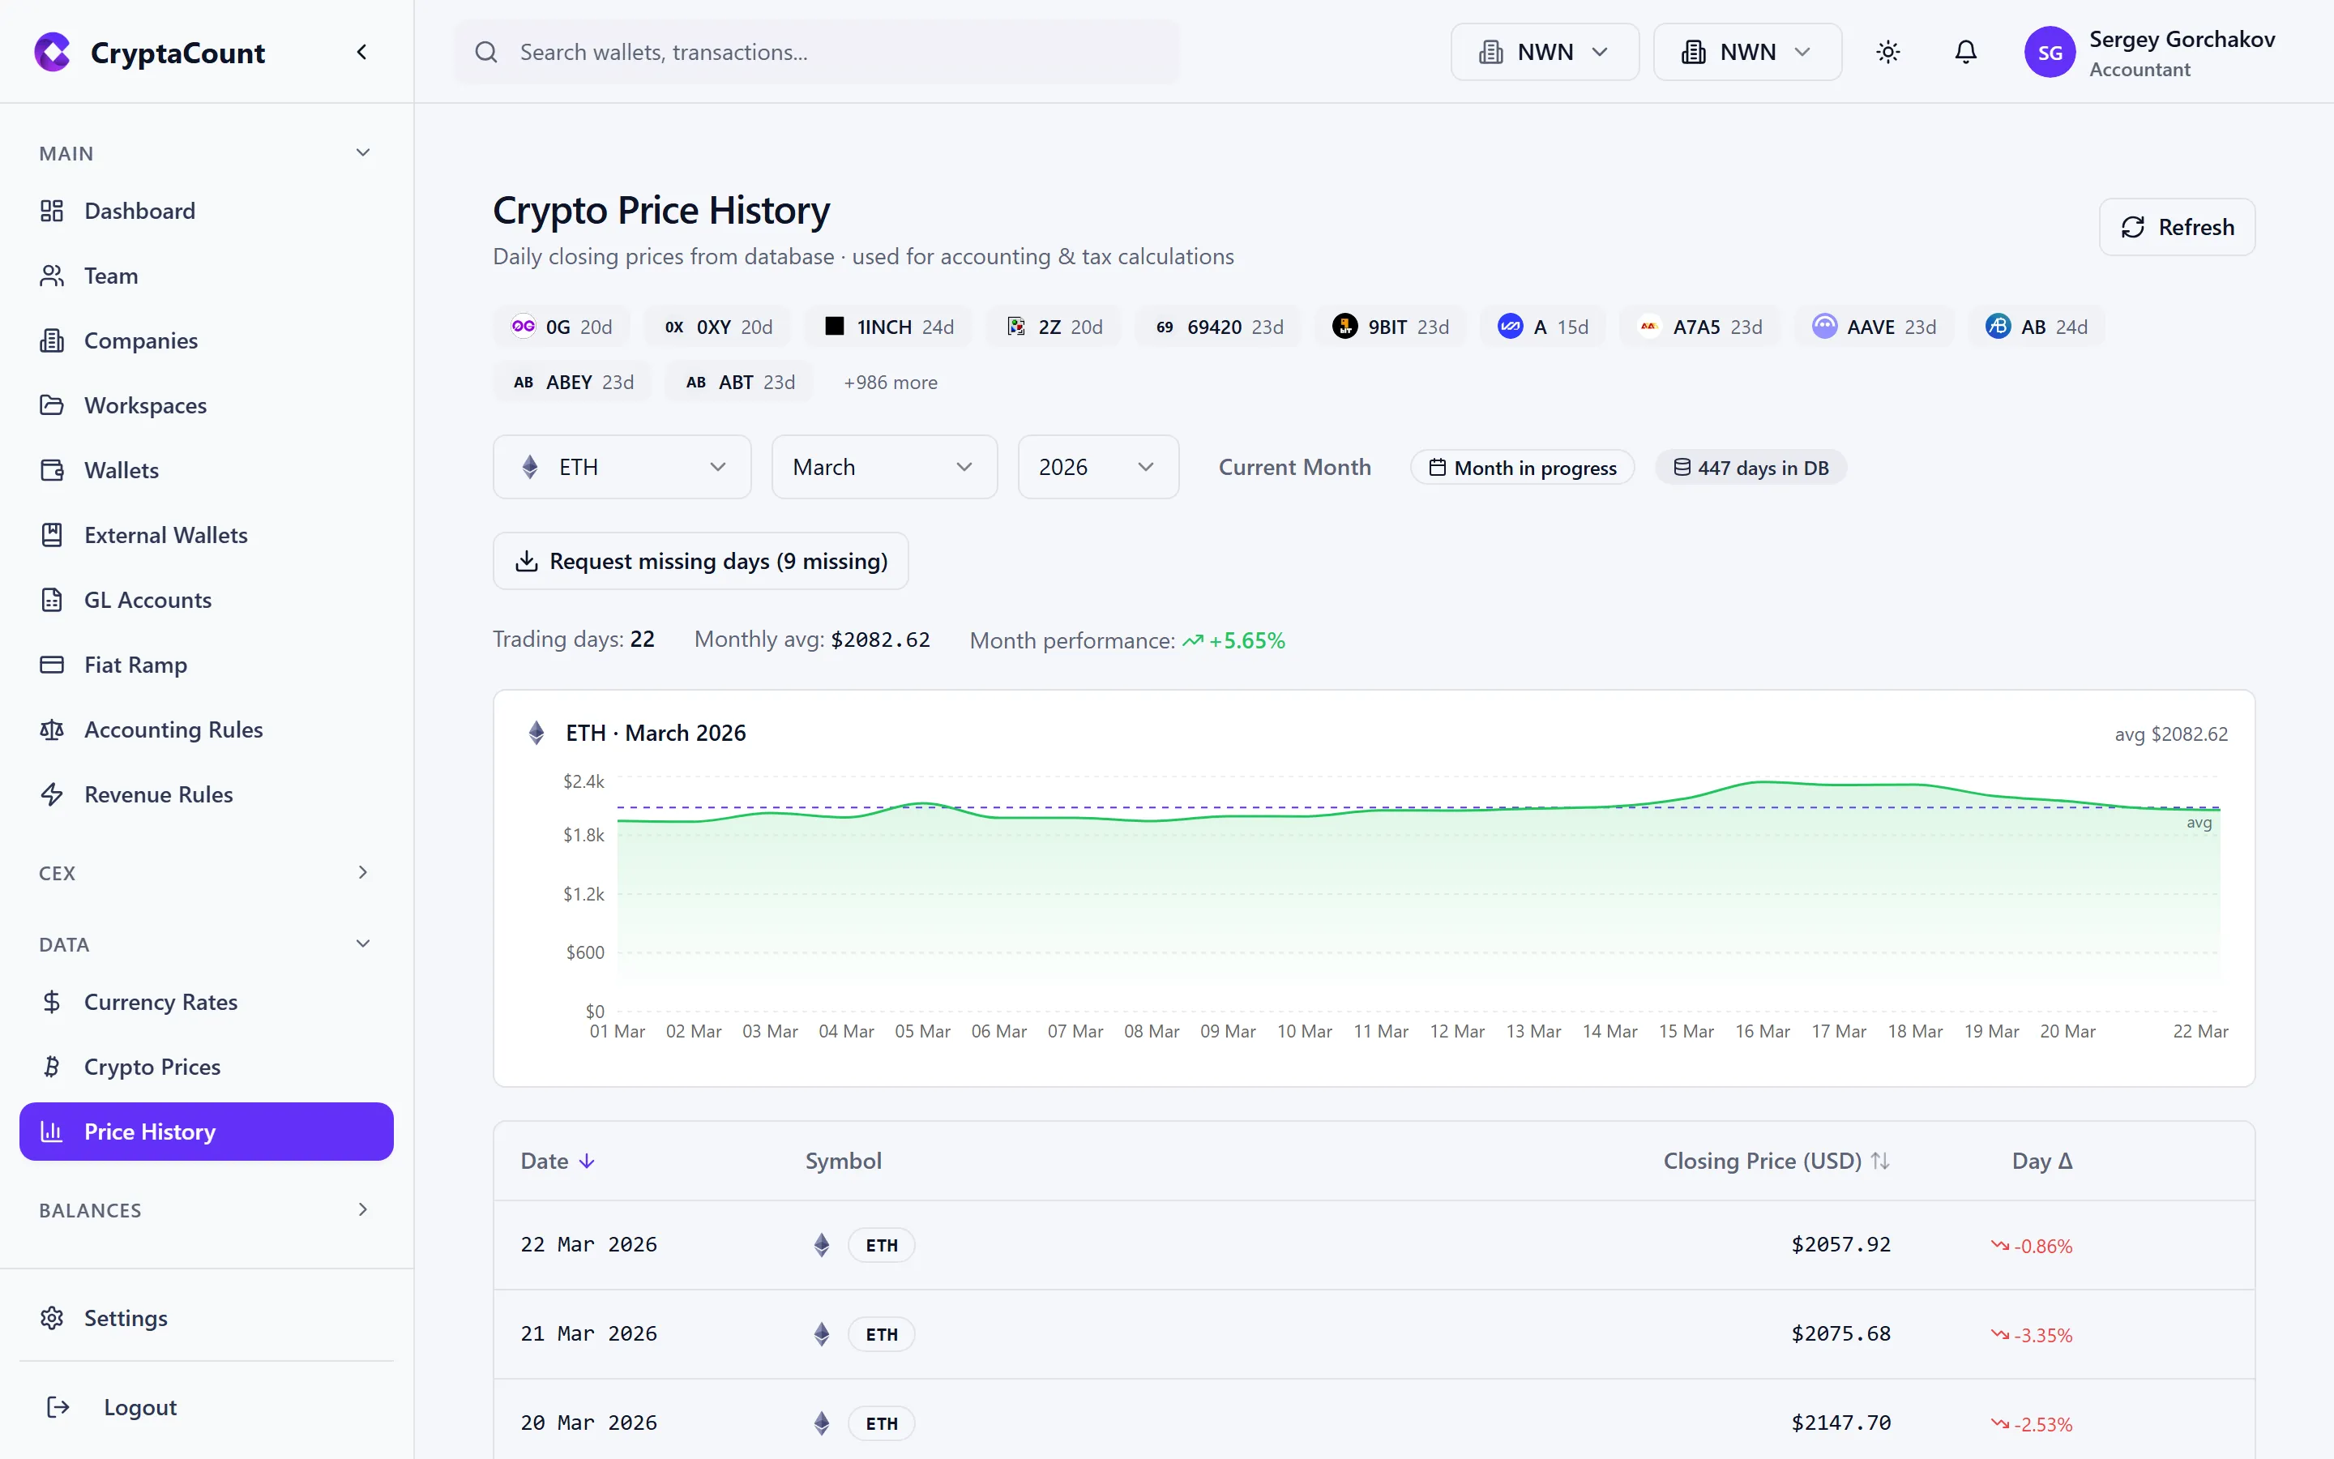
Task: Click the Refresh button
Action: [2177, 226]
